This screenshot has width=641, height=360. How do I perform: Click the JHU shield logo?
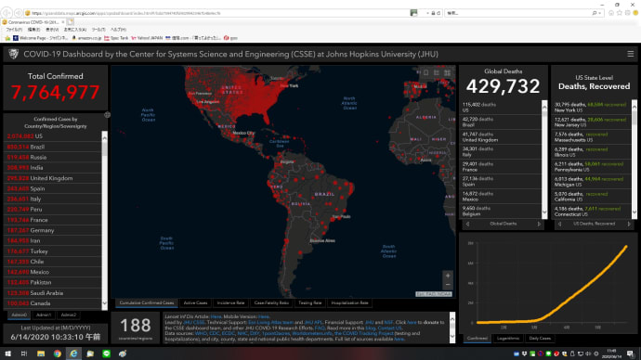click(x=14, y=54)
